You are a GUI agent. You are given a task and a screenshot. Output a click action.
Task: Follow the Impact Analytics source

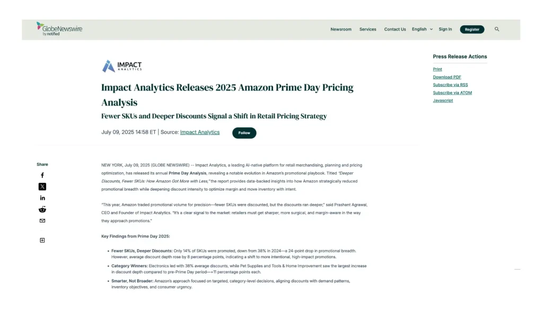[x=244, y=133]
